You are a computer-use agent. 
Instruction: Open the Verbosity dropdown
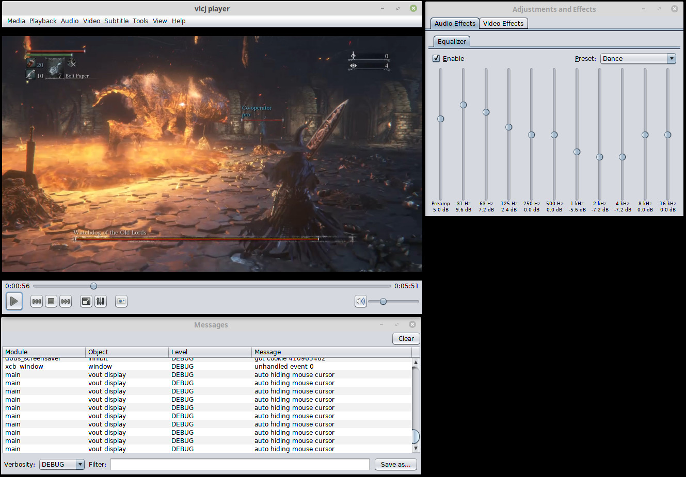point(62,464)
